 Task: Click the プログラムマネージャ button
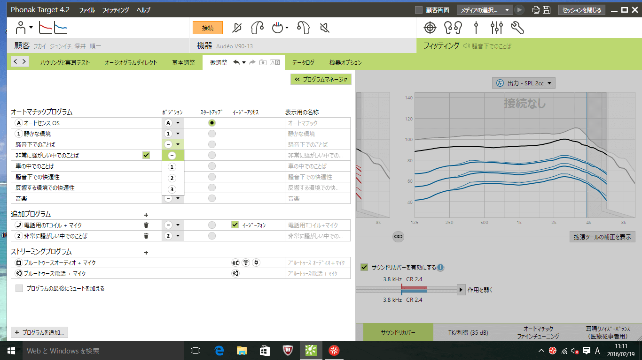tap(321, 79)
